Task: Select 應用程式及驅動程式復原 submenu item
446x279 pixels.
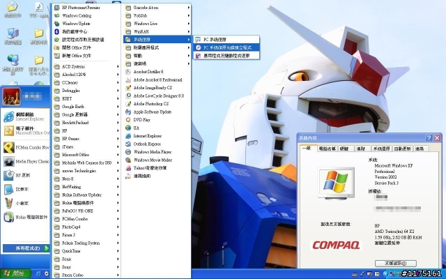Action: (x=226, y=56)
